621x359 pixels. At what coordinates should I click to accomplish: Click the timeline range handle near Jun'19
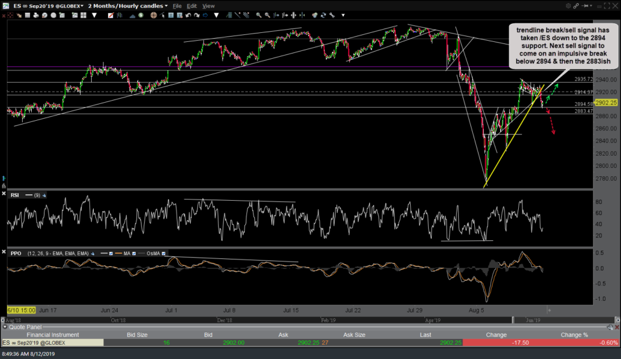513,320
